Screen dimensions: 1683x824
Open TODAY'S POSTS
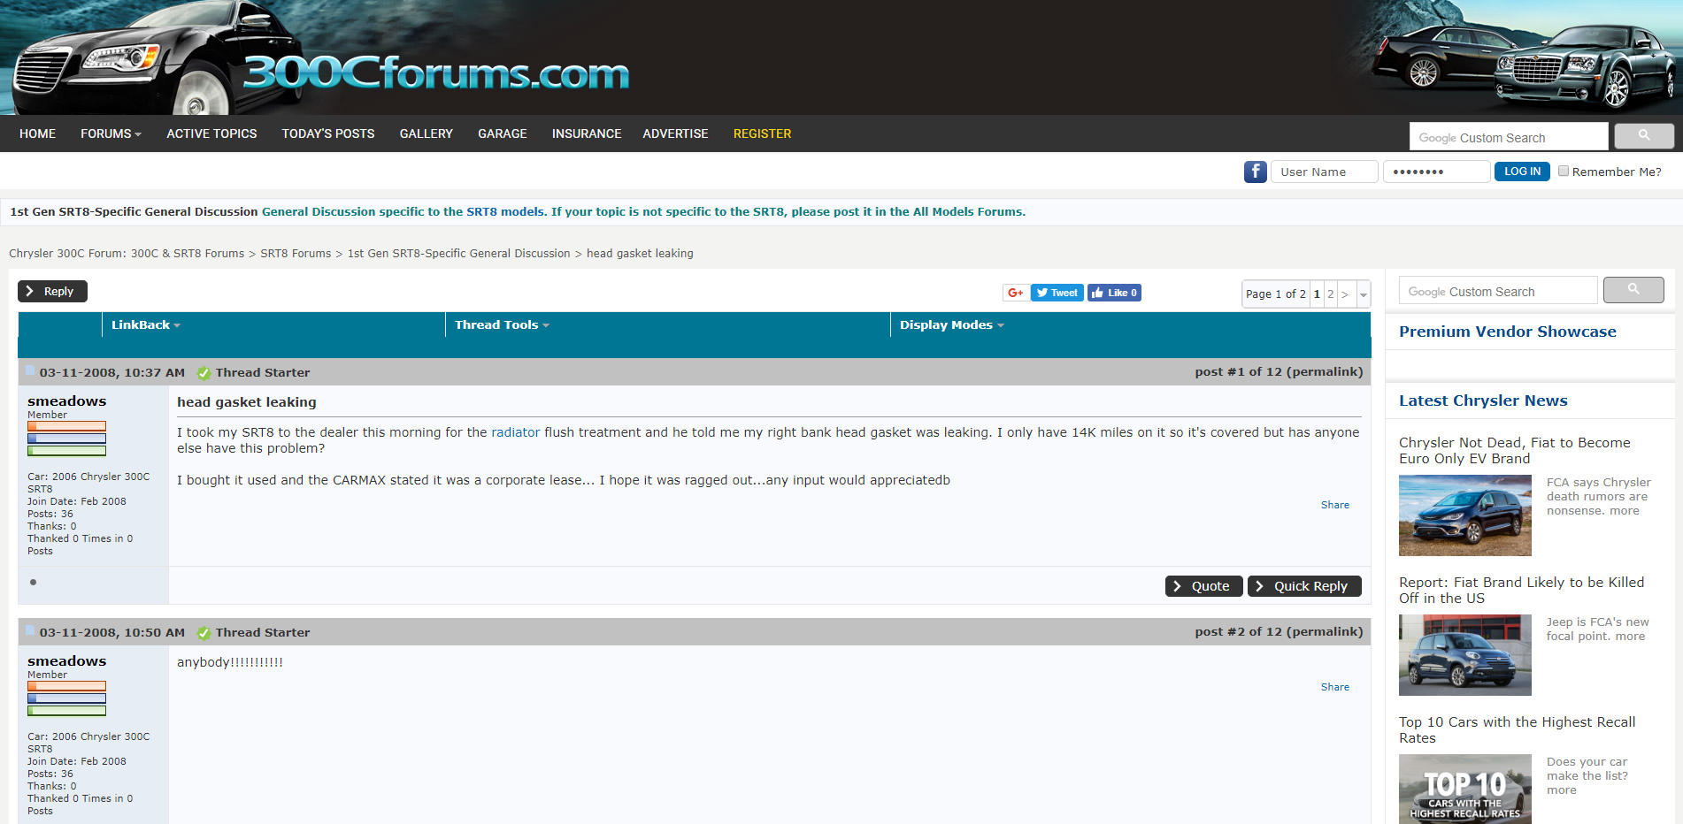(x=328, y=134)
